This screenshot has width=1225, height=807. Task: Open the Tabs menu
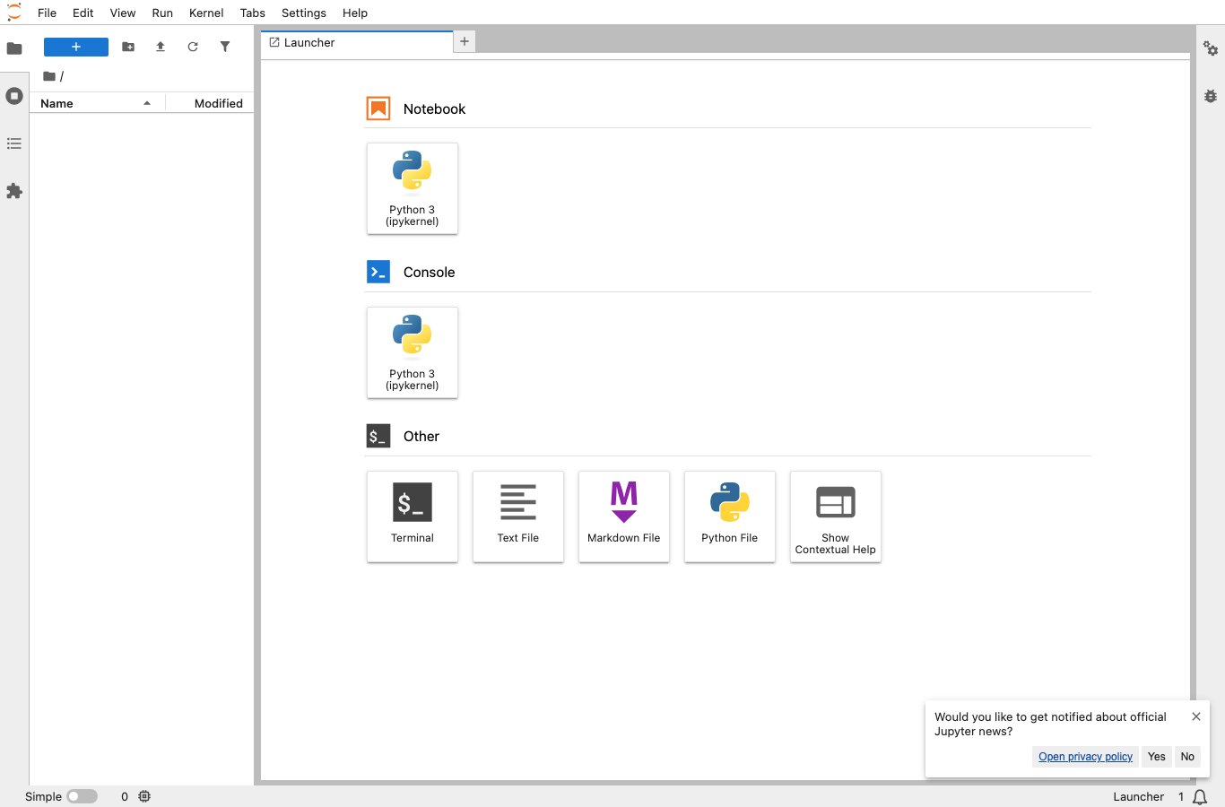click(253, 13)
